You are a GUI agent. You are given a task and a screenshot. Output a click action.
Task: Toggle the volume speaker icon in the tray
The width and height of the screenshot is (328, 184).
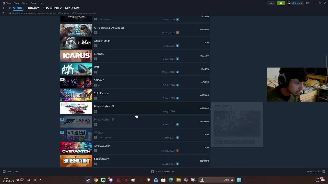17,180
